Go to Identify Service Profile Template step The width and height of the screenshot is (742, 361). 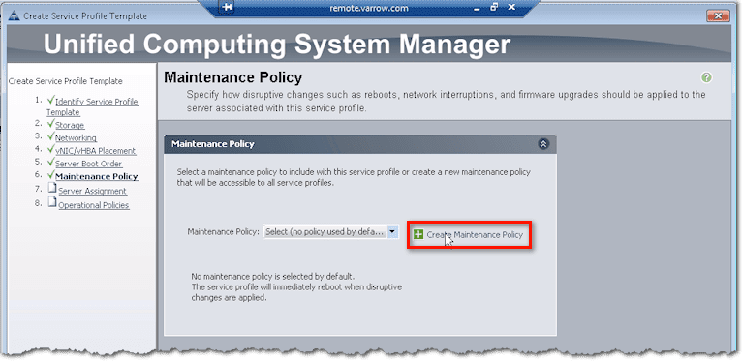coord(92,106)
